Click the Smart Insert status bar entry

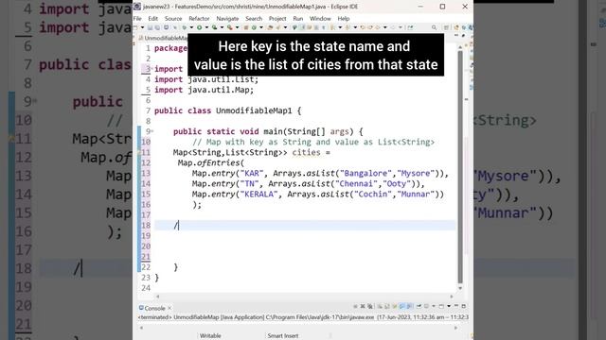(x=283, y=336)
